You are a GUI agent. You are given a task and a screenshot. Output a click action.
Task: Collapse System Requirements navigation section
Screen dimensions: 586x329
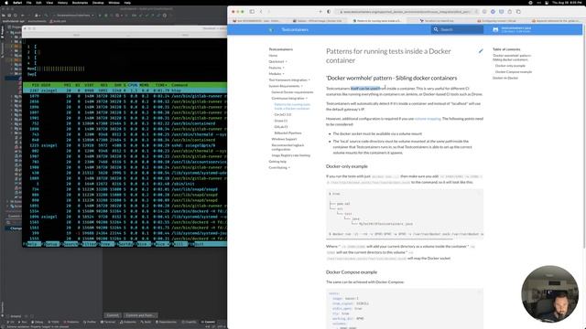point(286,86)
